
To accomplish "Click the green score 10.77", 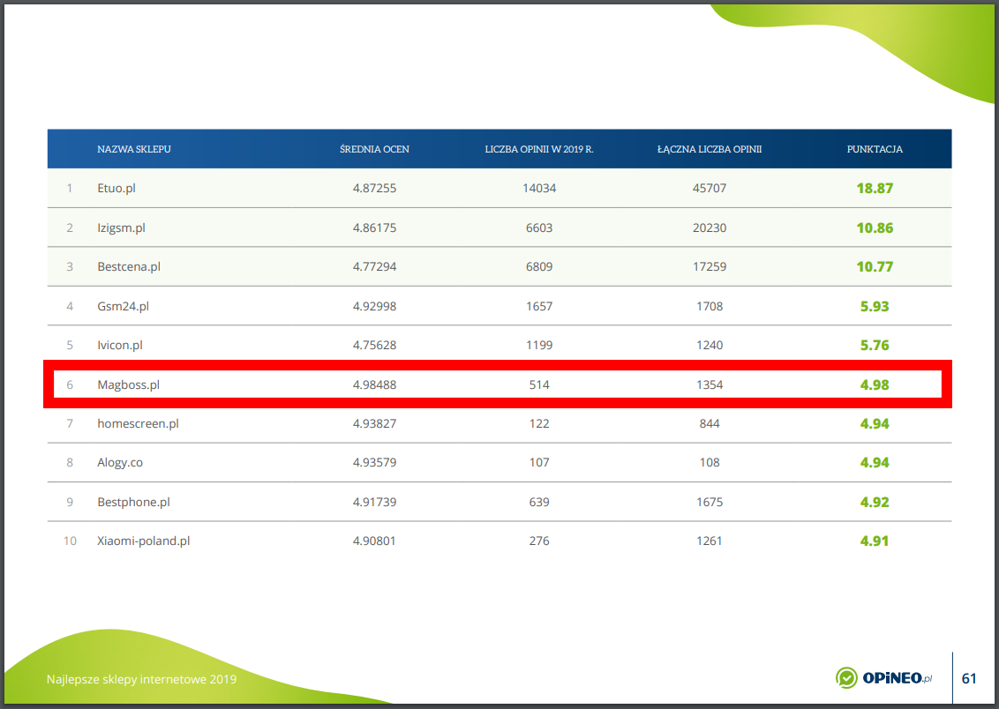I will (x=874, y=266).
